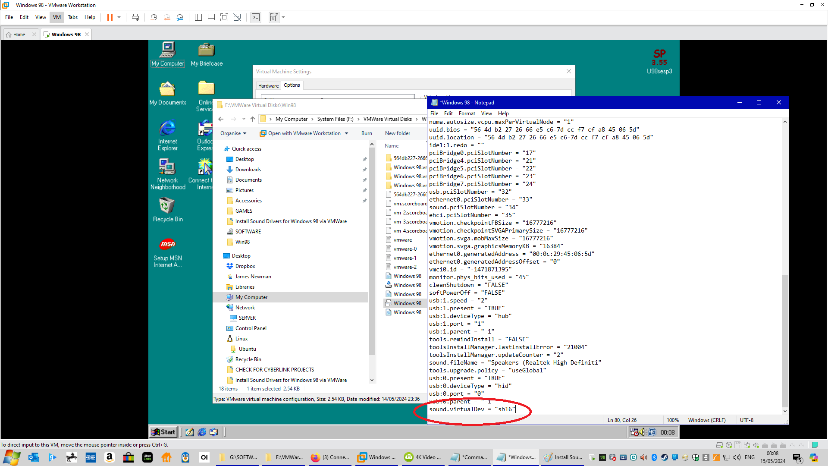This screenshot has width=828, height=466.
Task: Open the console view icon
Action: tap(256, 17)
